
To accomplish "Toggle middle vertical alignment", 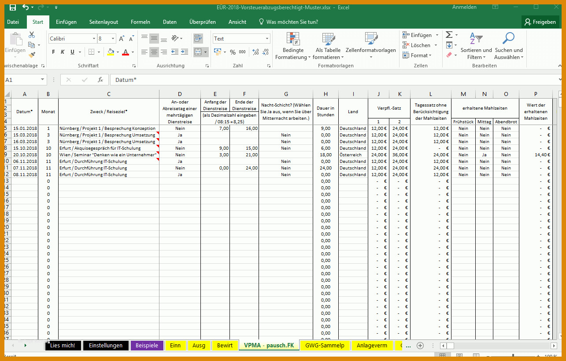I will [154, 39].
